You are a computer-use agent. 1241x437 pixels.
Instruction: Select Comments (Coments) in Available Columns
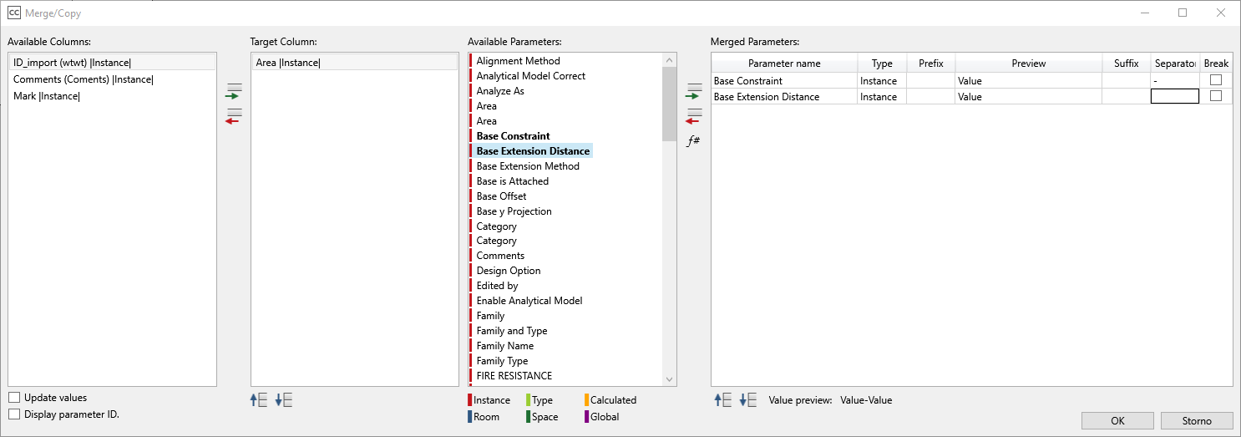83,79
